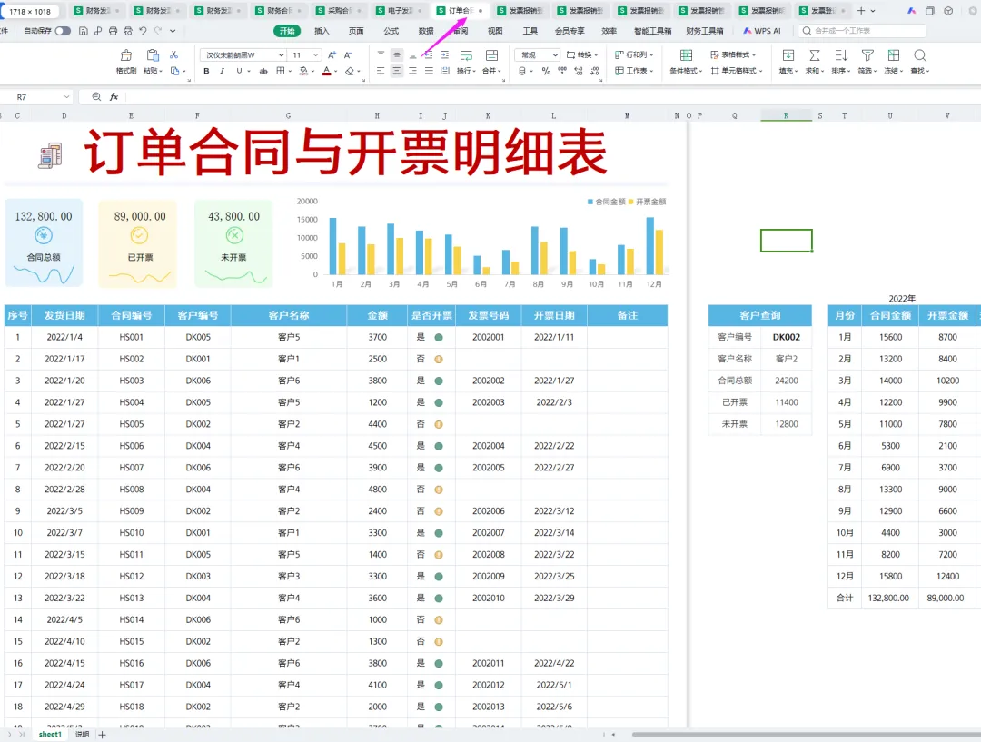Open the number format dropdown 常规
This screenshot has width=981, height=742.
[538, 55]
